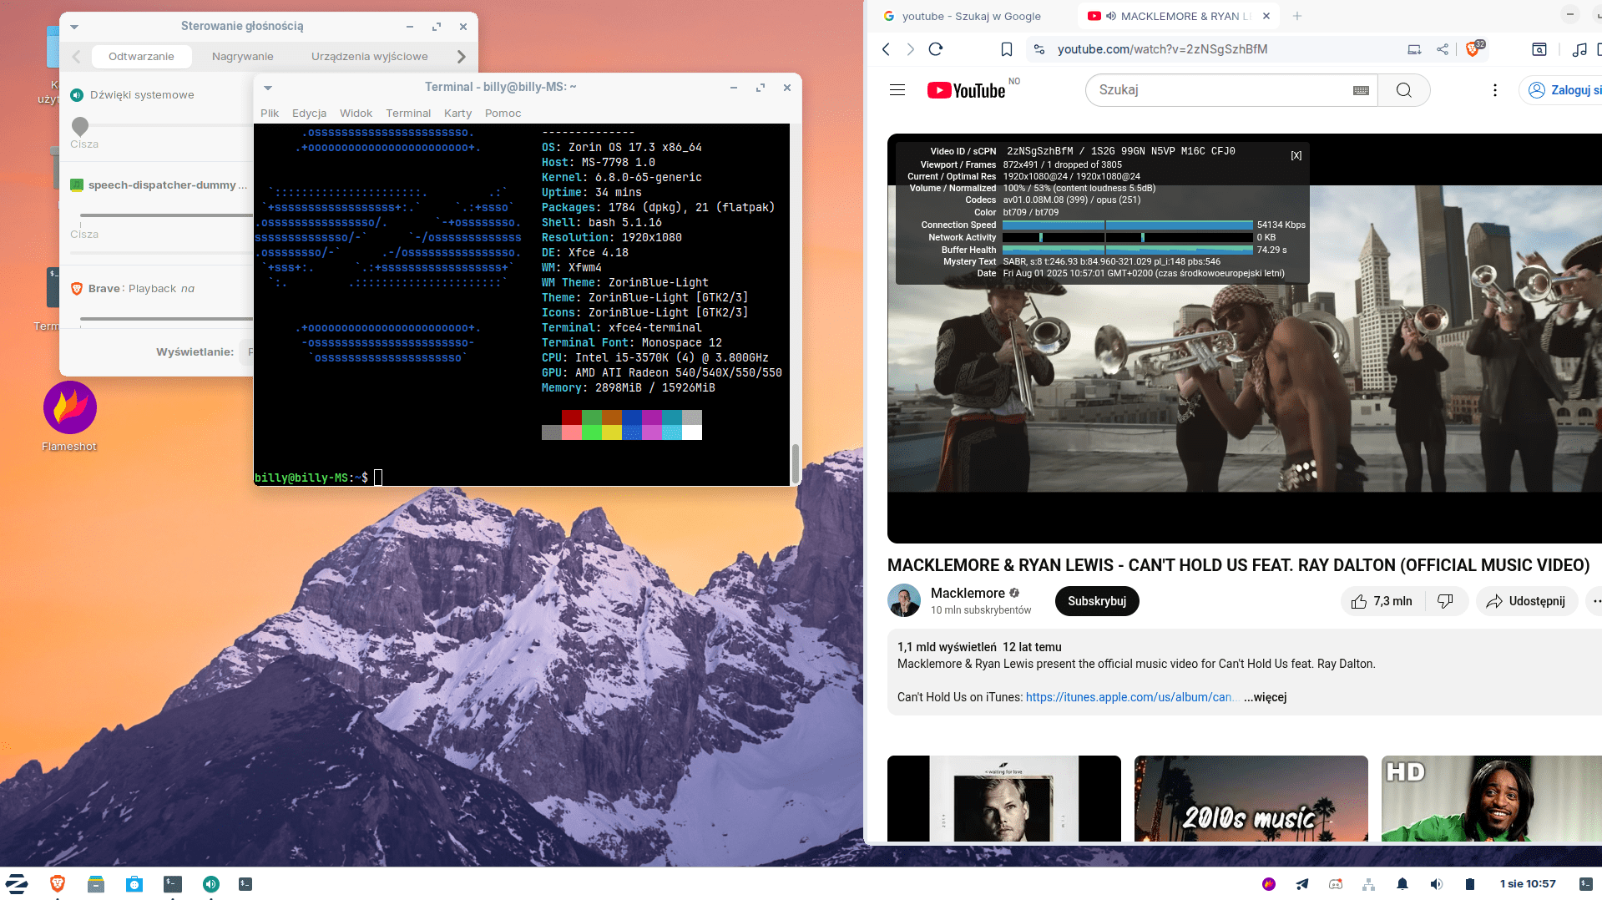Screen dimensions: 1602x900
Task: Click the taskbar clock 1 sie 10:57
Action: click(x=1528, y=884)
